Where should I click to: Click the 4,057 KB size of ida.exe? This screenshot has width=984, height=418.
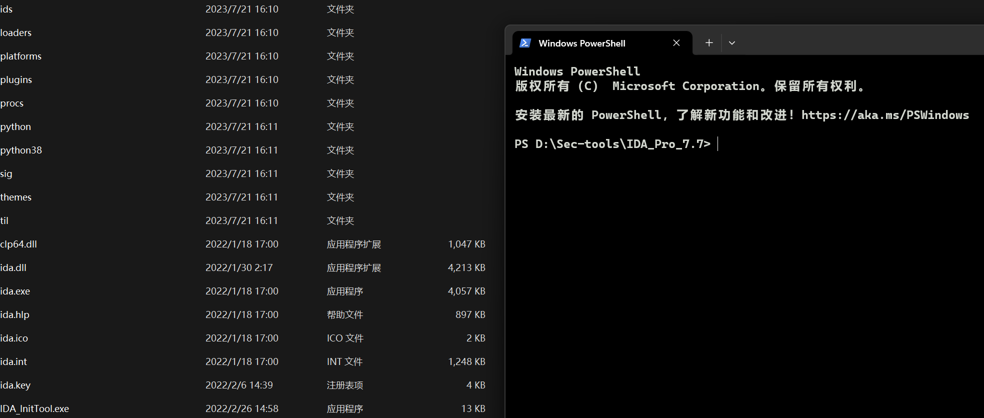coord(466,291)
